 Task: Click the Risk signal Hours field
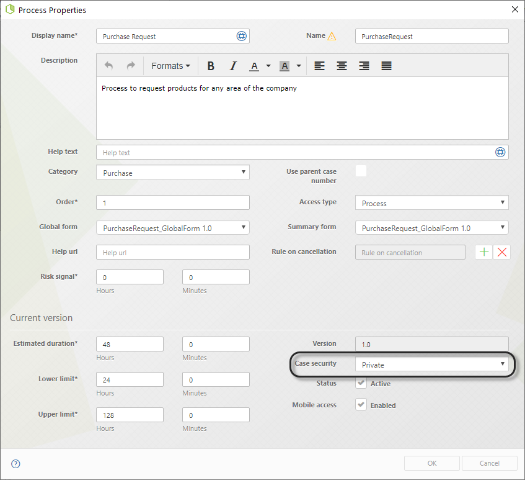tap(130, 277)
